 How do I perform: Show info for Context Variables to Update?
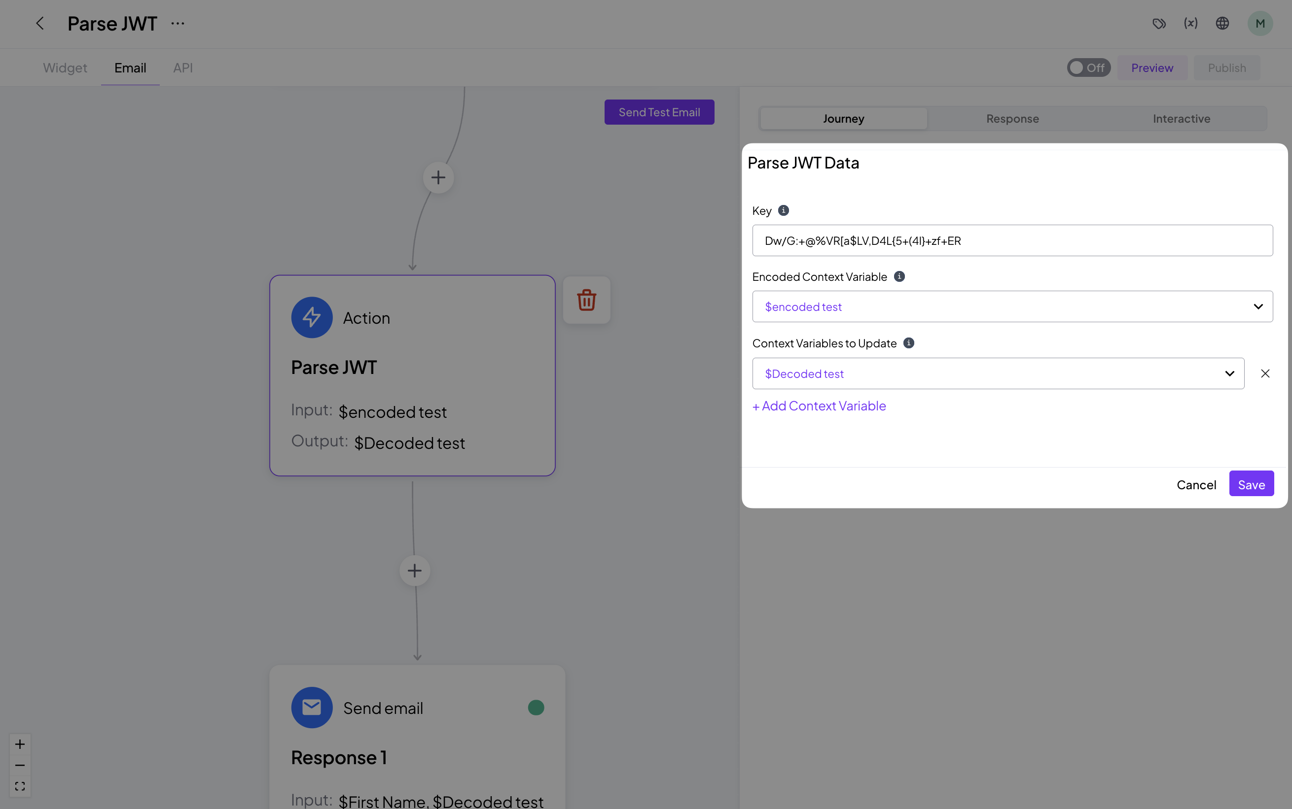[x=909, y=343]
